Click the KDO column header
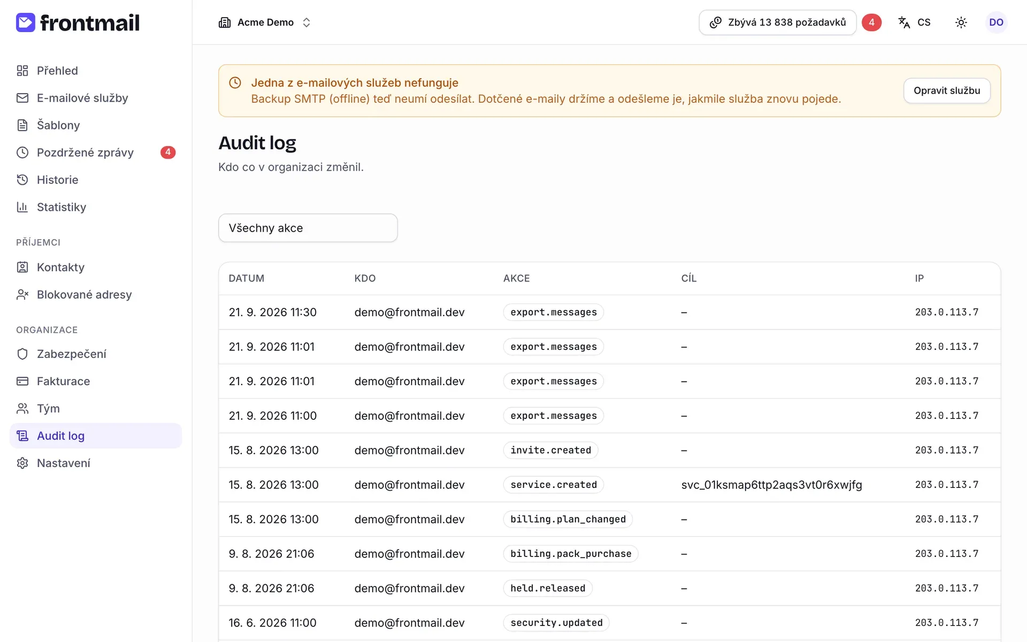This screenshot has height=642, width=1027. [365, 278]
